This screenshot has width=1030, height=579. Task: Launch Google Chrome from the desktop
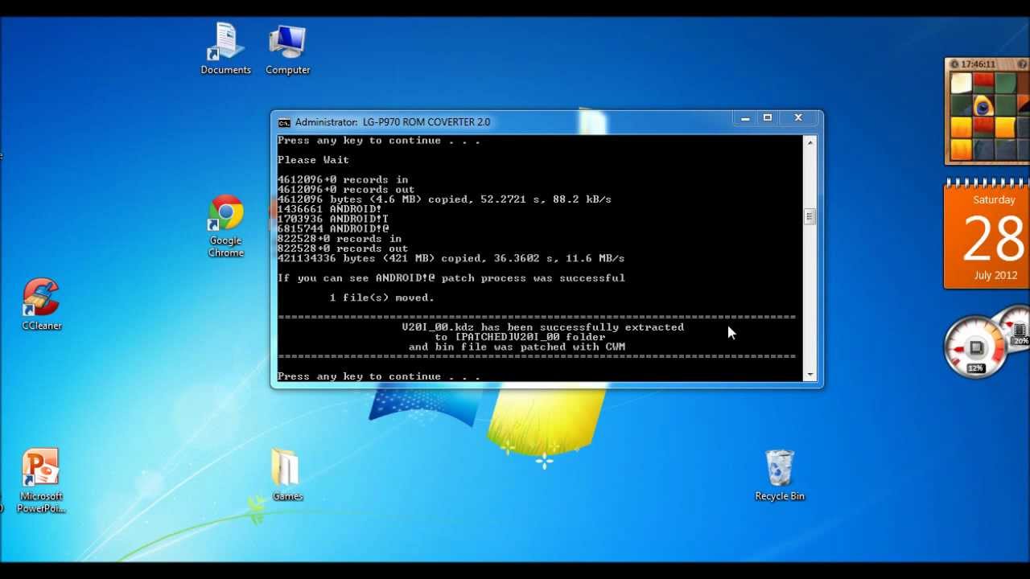pos(226,226)
